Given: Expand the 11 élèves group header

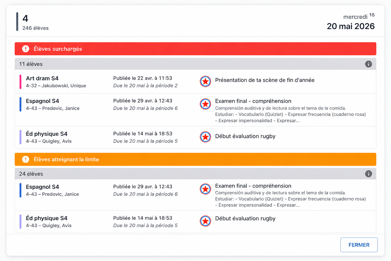Looking at the screenshot, I should pyautogui.click(x=195, y=64).
